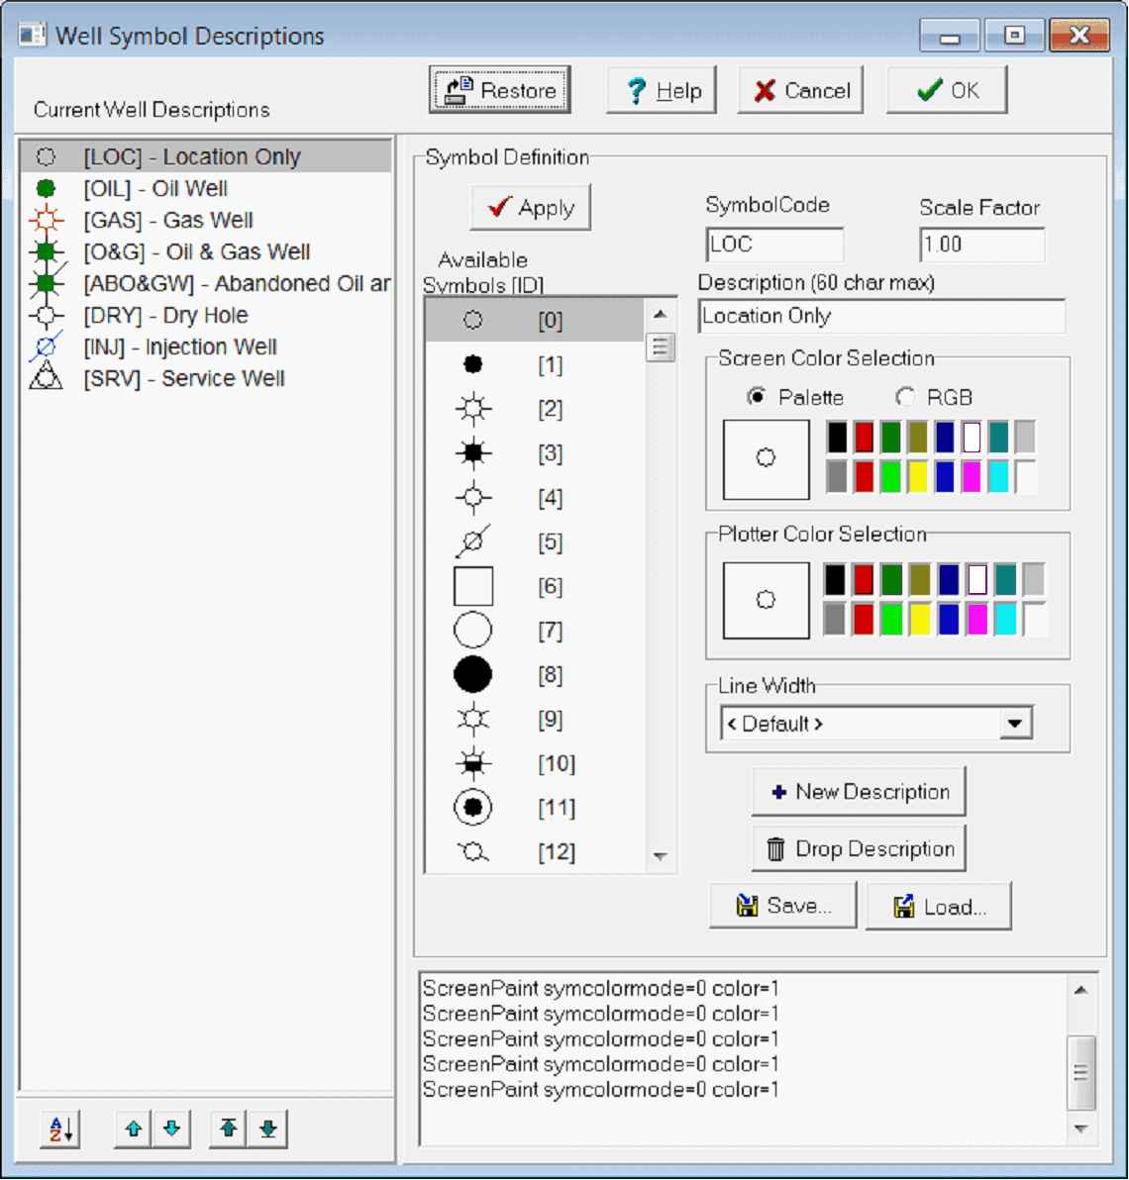Choose symbol ID [3] filled star symbol
Image resolution: width=1129 pixels, height=1180 pixels.
pos(535,453)
